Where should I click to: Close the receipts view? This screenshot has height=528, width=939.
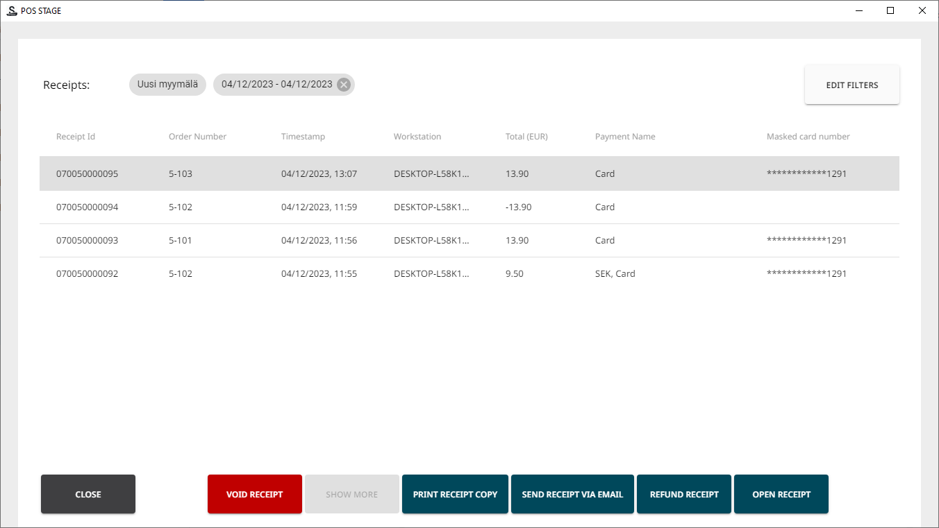pyautogui.click(x=88, y=494)
